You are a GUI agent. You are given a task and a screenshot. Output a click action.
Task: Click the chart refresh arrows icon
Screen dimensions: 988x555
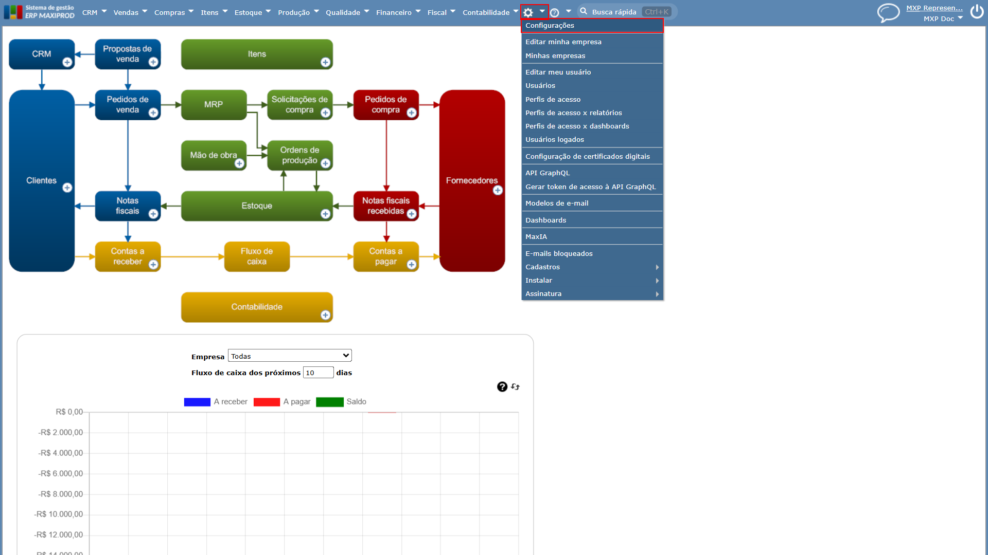pos(515,387)
